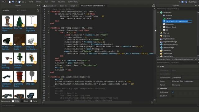Undock the Toolbox panel with its float icon

(x=37, y=6)
